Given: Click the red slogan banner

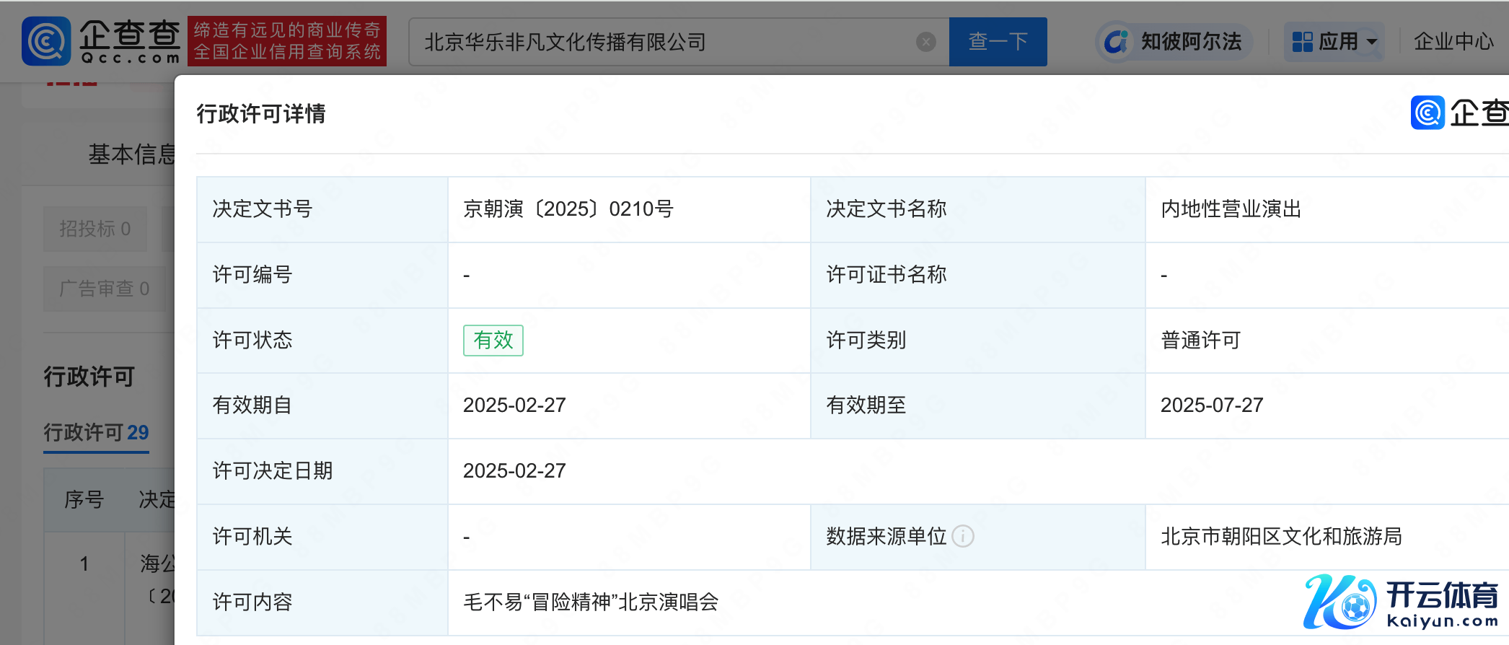Looking at the screenshot, I should (x=287, y=41).
